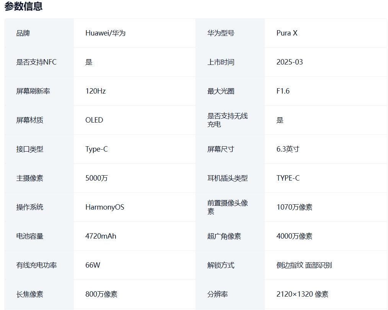Select the Pura X model value
Image resolution: width=388 pixels, height=310 pixels.
coord(287,33)
